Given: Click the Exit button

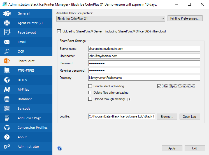Looking at the screenshot, I should point(195,148).
